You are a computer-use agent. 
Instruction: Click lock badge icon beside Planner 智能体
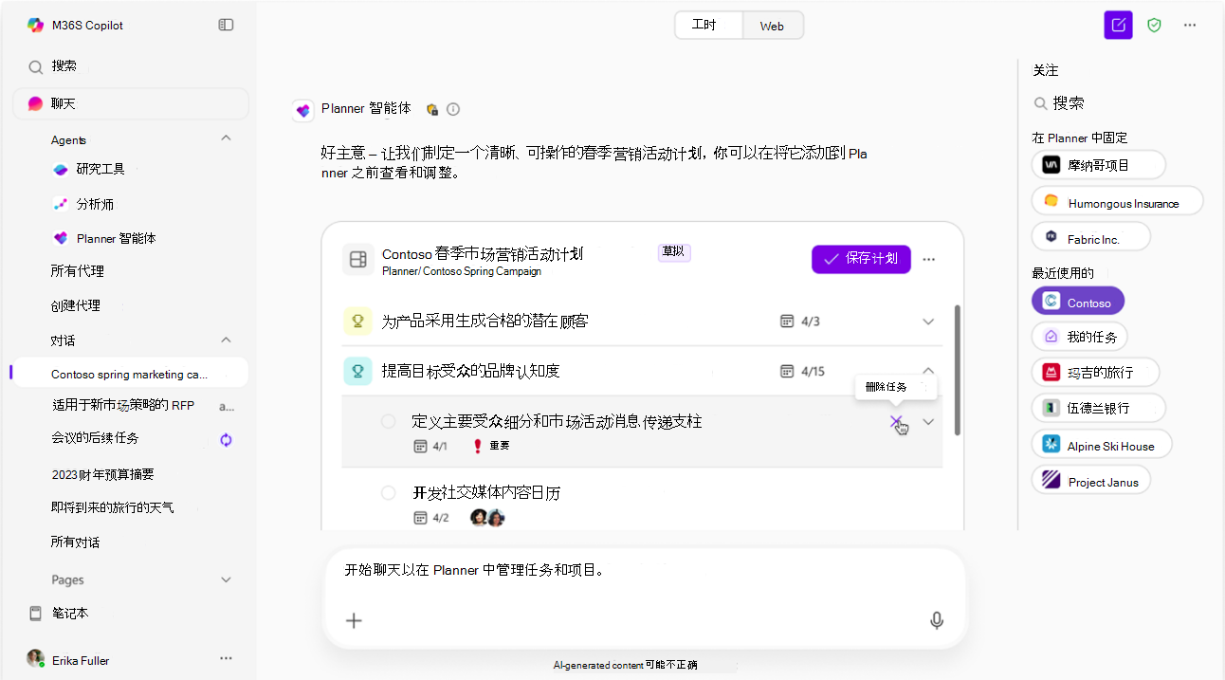[x=432, y=109]
